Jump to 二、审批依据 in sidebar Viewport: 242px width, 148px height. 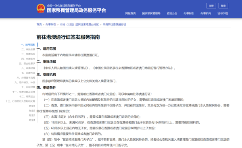pos(28,49)
